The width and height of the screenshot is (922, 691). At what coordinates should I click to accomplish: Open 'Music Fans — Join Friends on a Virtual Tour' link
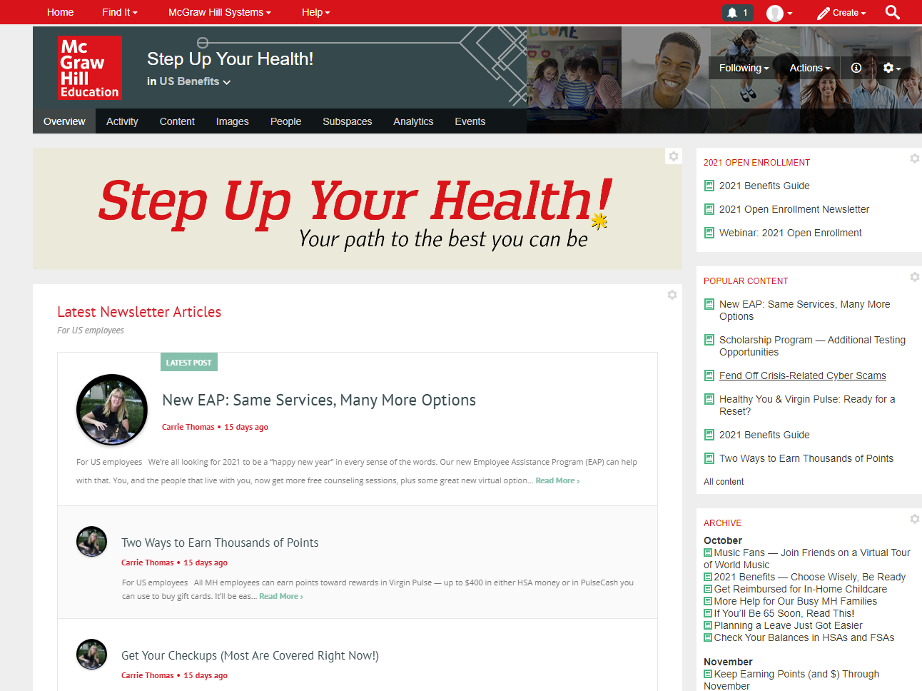point(807,558)
